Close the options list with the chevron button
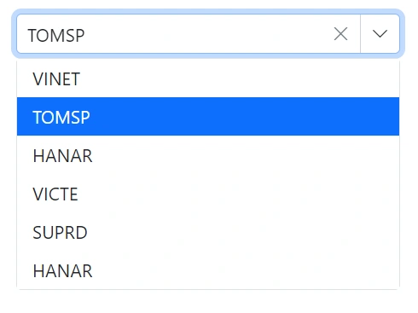Viewport: 418px width, 313px height. (380, 34)
